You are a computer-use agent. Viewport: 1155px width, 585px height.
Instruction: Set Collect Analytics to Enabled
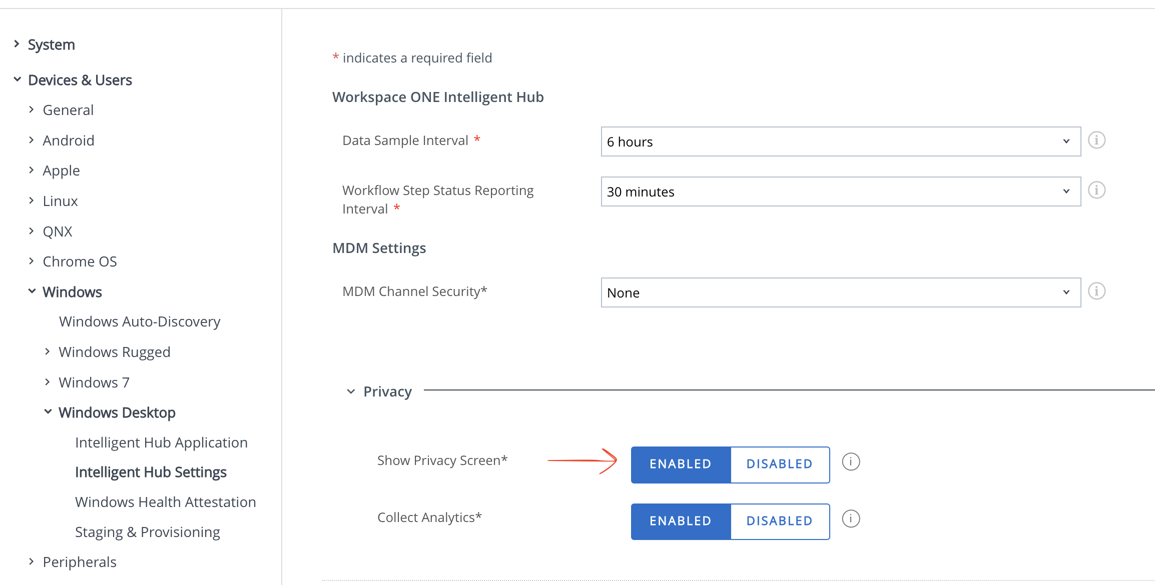pos(681,521)
